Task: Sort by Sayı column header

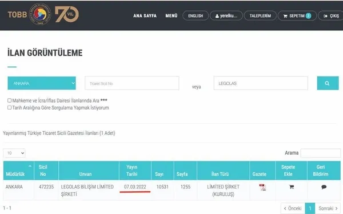Action: (x=162, y=171)
